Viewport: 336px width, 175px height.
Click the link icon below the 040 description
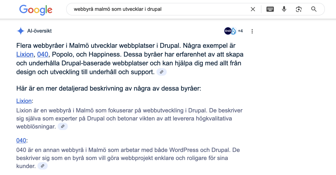(x=42, y=166)
